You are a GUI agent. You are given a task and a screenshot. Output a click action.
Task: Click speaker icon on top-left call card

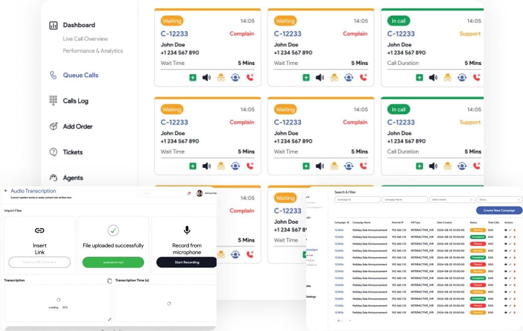pyautogui.click(x=207, y=78)
